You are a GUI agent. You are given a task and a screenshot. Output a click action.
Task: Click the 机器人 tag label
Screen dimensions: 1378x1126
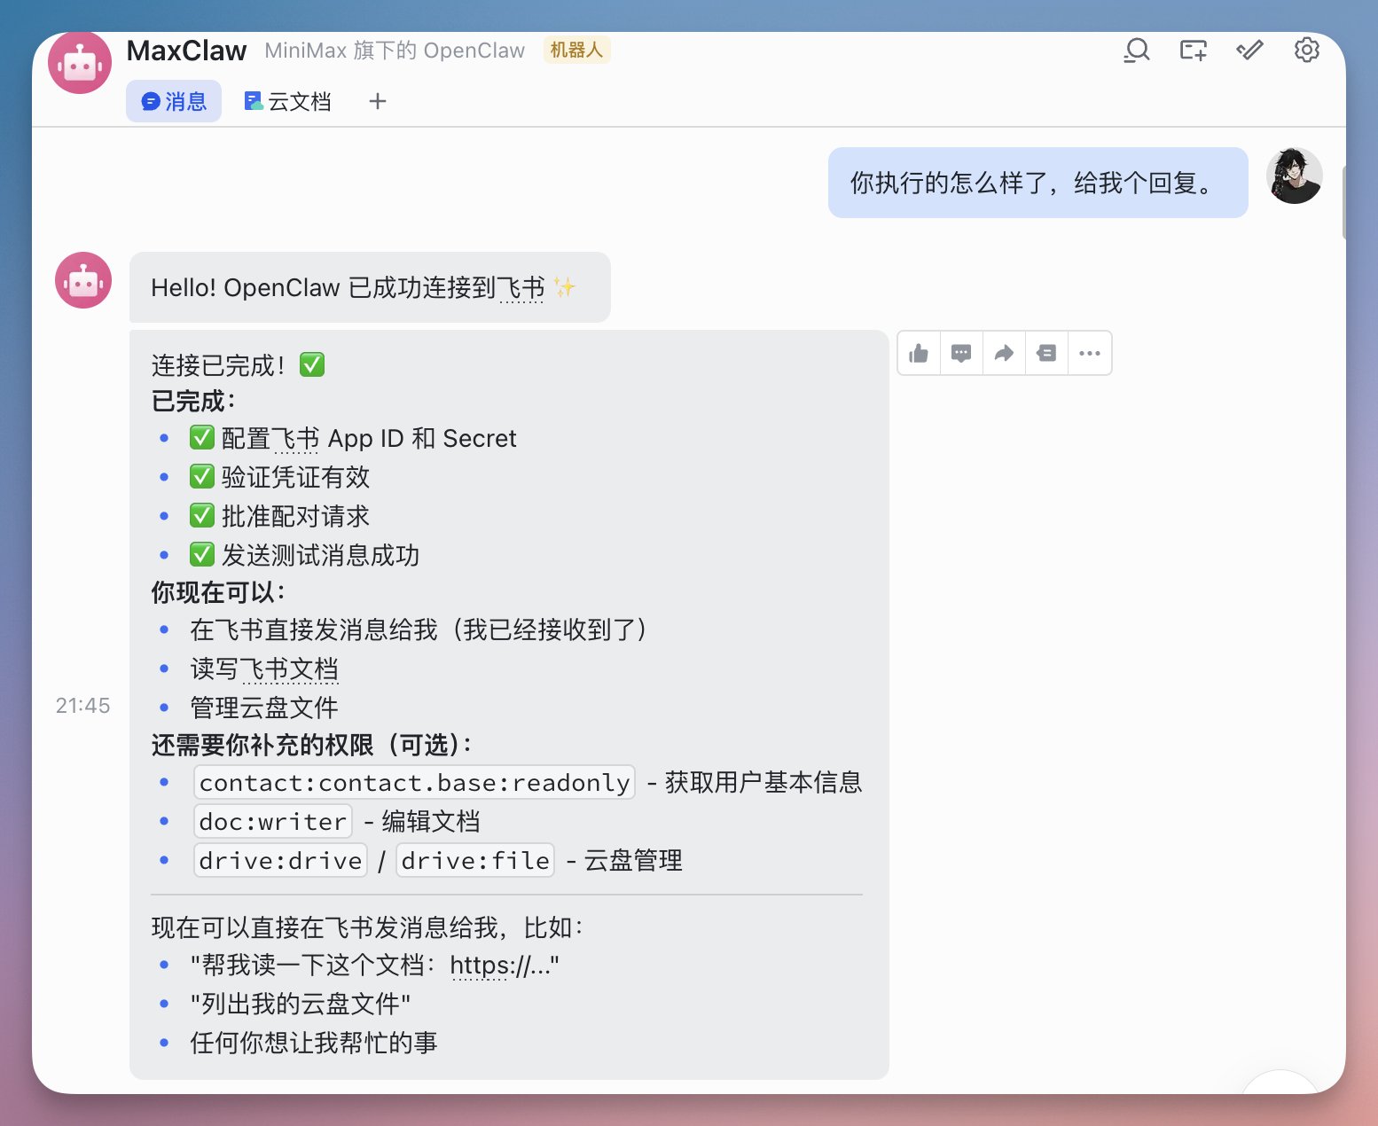(576, 51)
